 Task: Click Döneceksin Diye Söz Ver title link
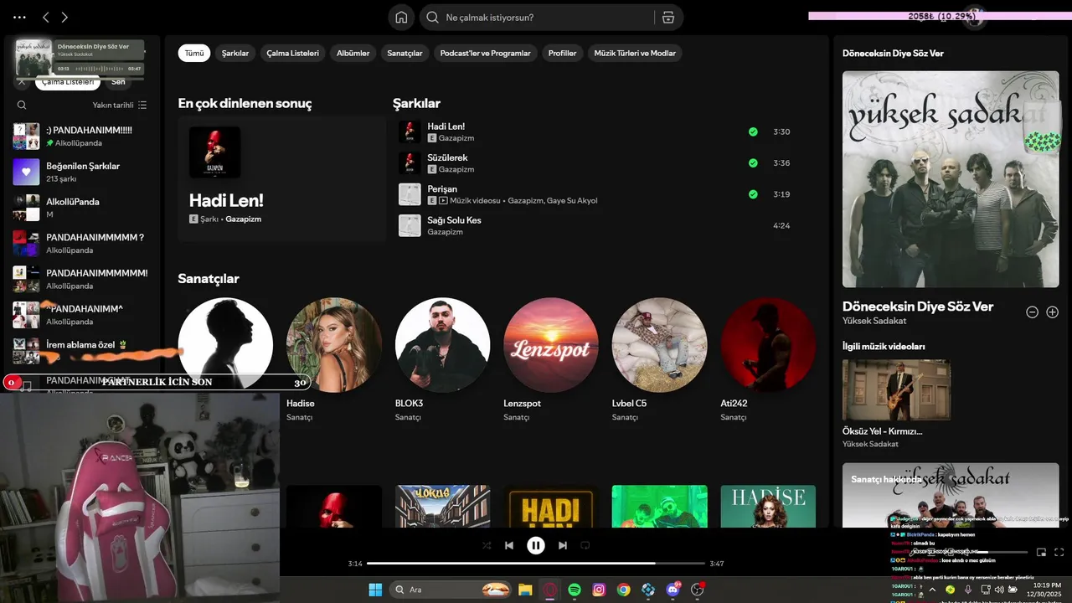pyautogui.click(x=918, y=307)
